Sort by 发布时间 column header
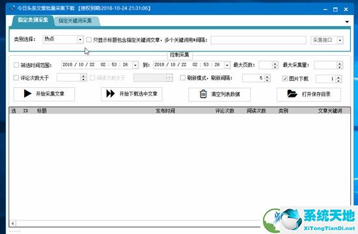 click(x=165, y=111)
